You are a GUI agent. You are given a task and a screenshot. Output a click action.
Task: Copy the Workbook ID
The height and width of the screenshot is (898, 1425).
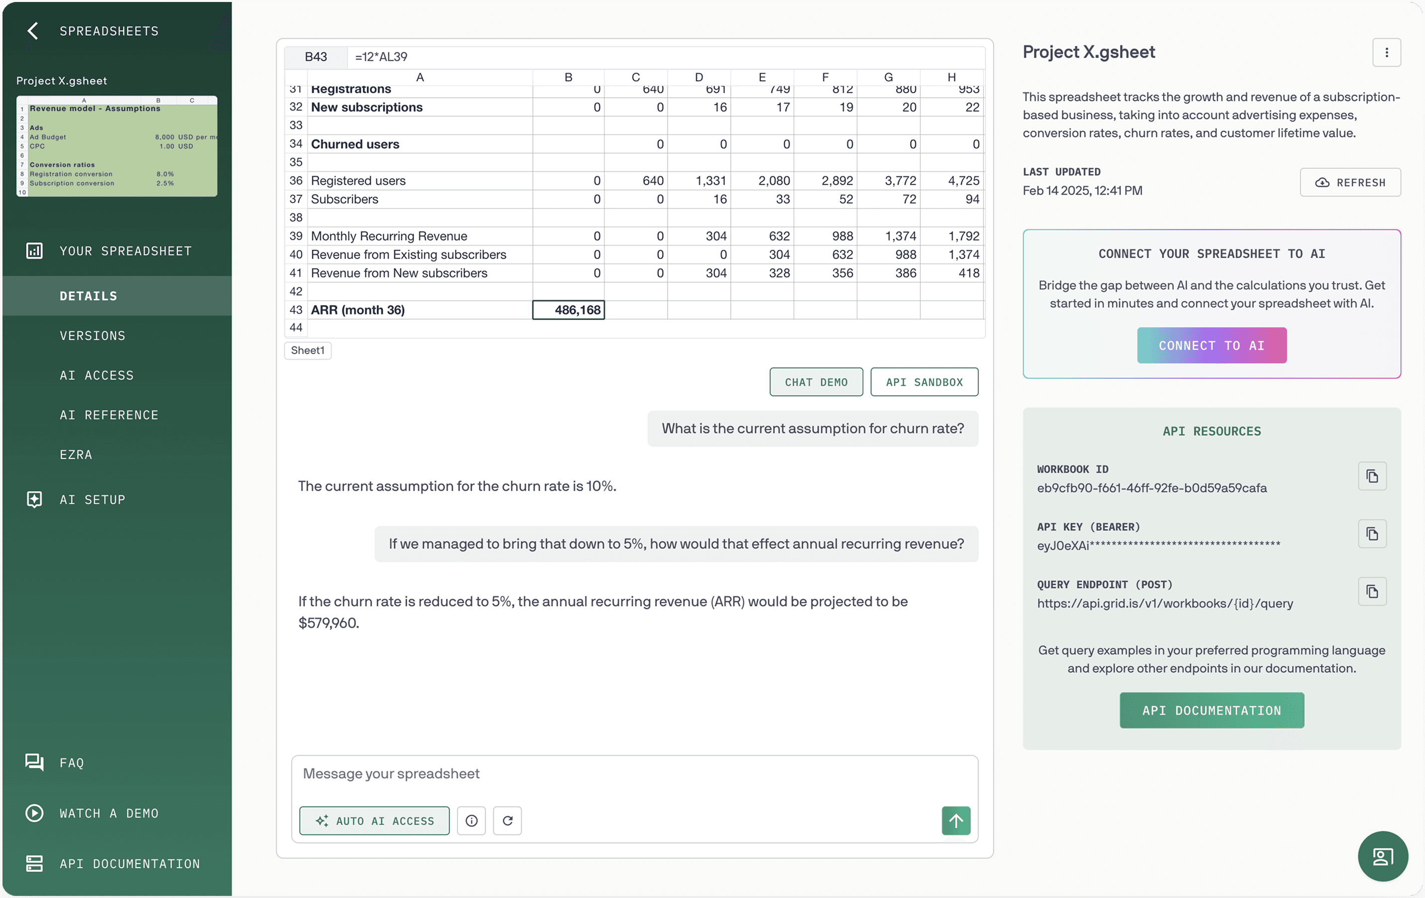point(1372,476)
